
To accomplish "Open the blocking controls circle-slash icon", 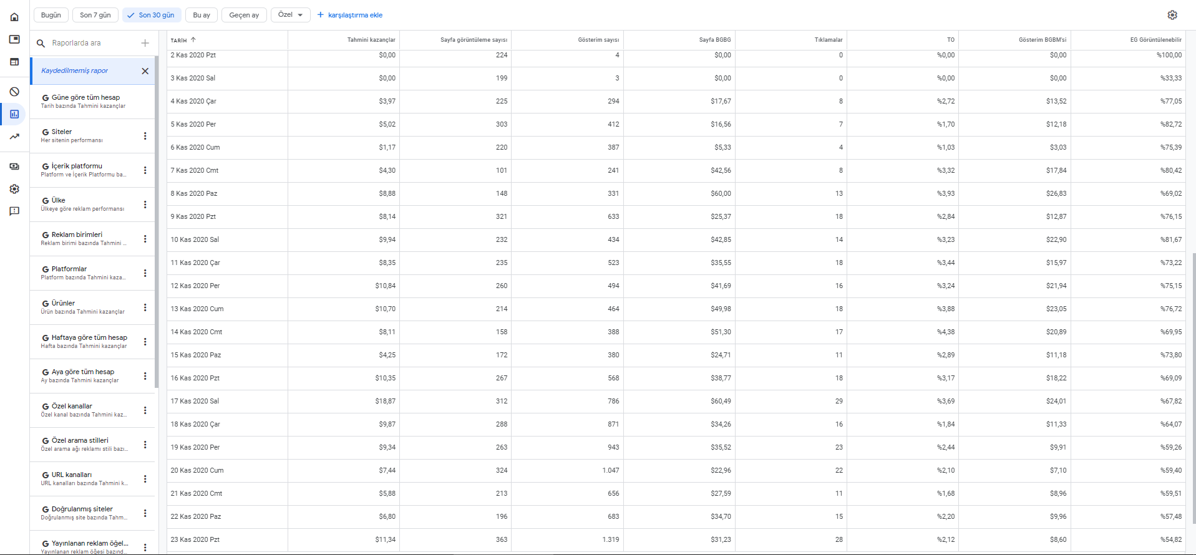I will click(14, 92).
